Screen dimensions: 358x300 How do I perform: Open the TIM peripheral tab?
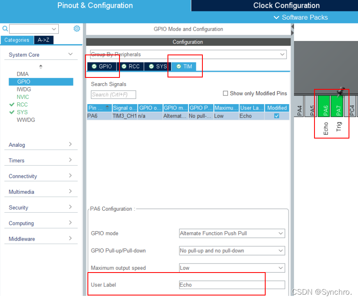[x=184, y=66]
